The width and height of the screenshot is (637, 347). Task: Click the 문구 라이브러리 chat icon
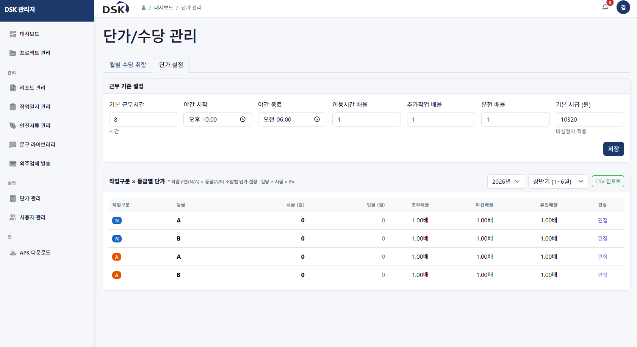click(13, 145)
